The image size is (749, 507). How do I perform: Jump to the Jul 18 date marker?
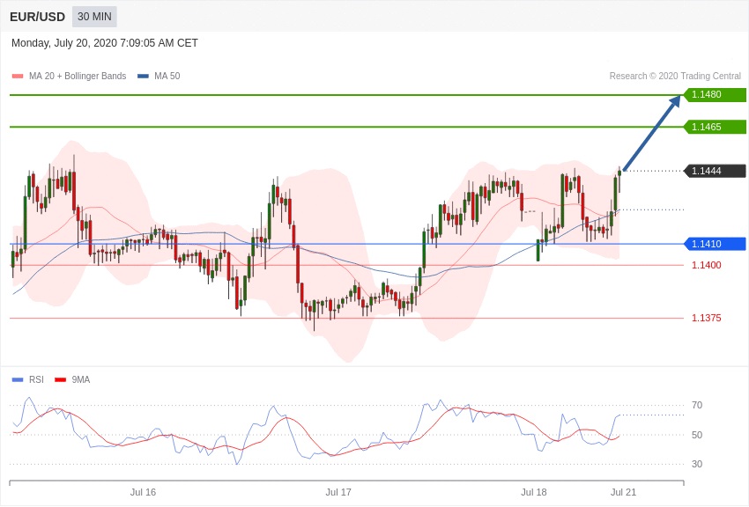pyautogui.click(x=534, y=492)
